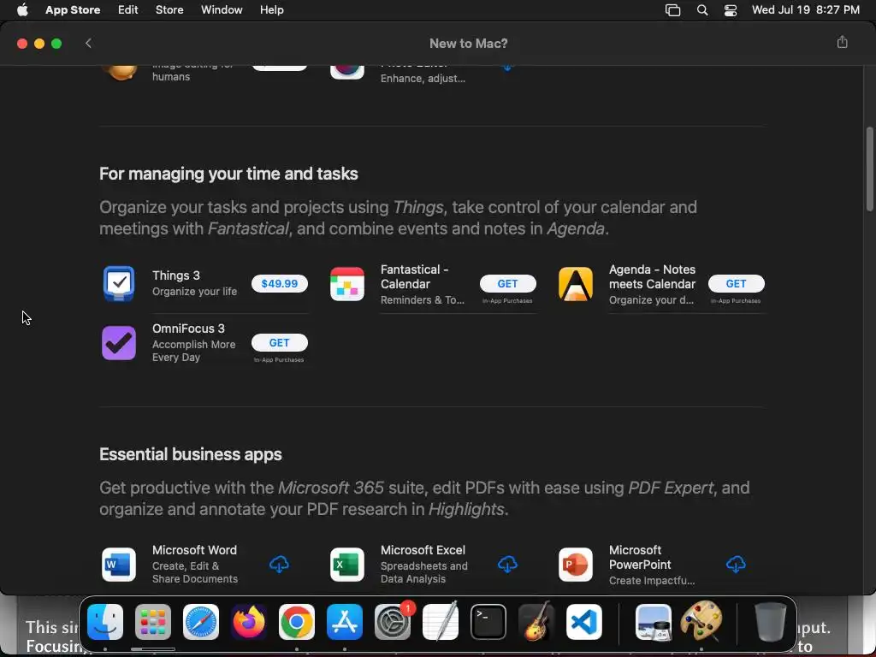Open the Microsoft Excel title
Screen dimensions: 876x657
pos(423,550)
